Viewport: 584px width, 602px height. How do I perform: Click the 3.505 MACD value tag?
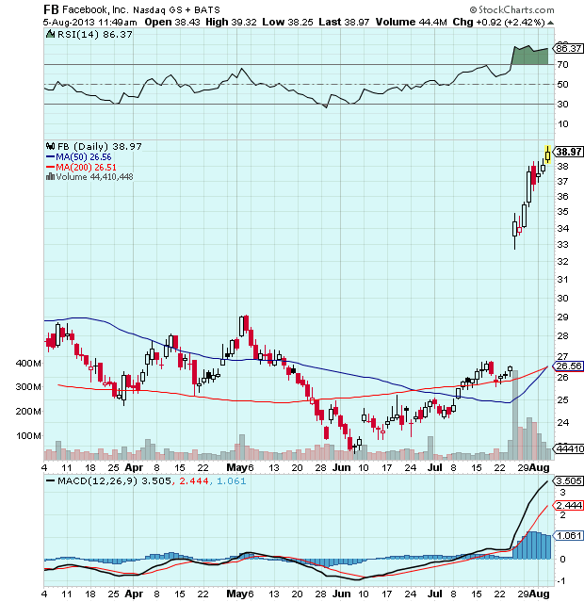point(568,480)
